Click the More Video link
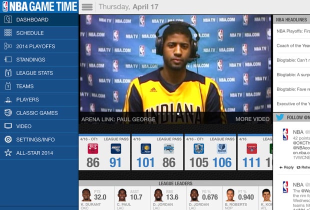 click(252, 119)
